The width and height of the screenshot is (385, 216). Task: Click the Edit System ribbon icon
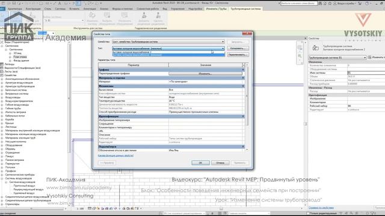92,16
